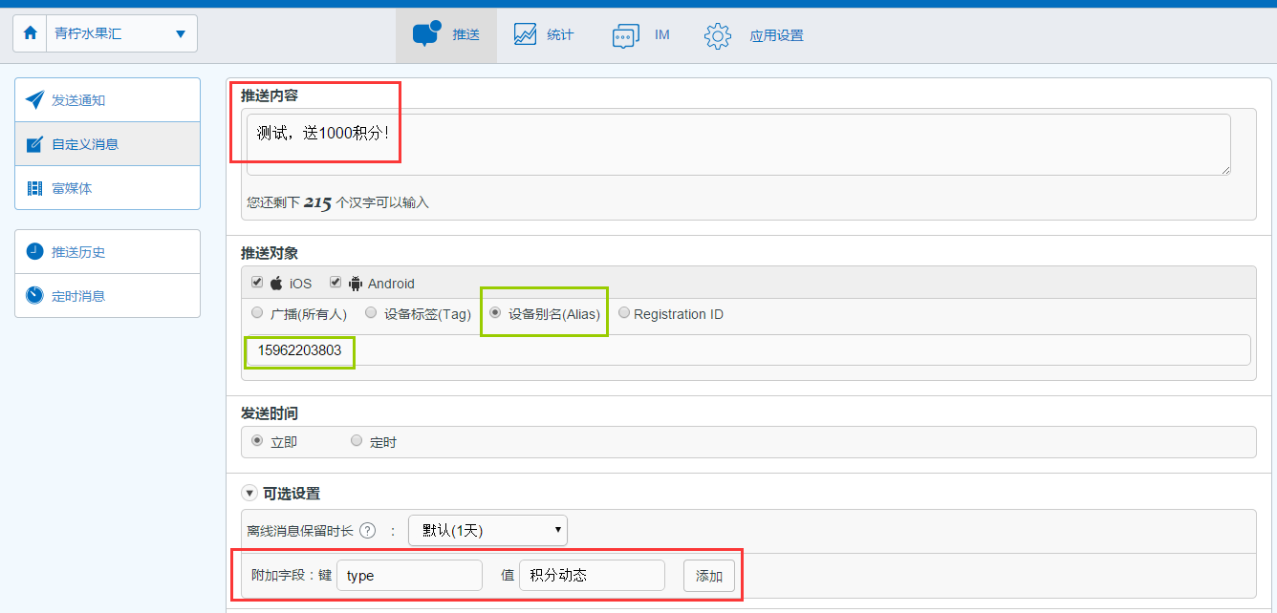The width and height of the screenshot is (1277, 613).
Task: Collapse the 可选设置 section
Action: (x=249, y=494)
